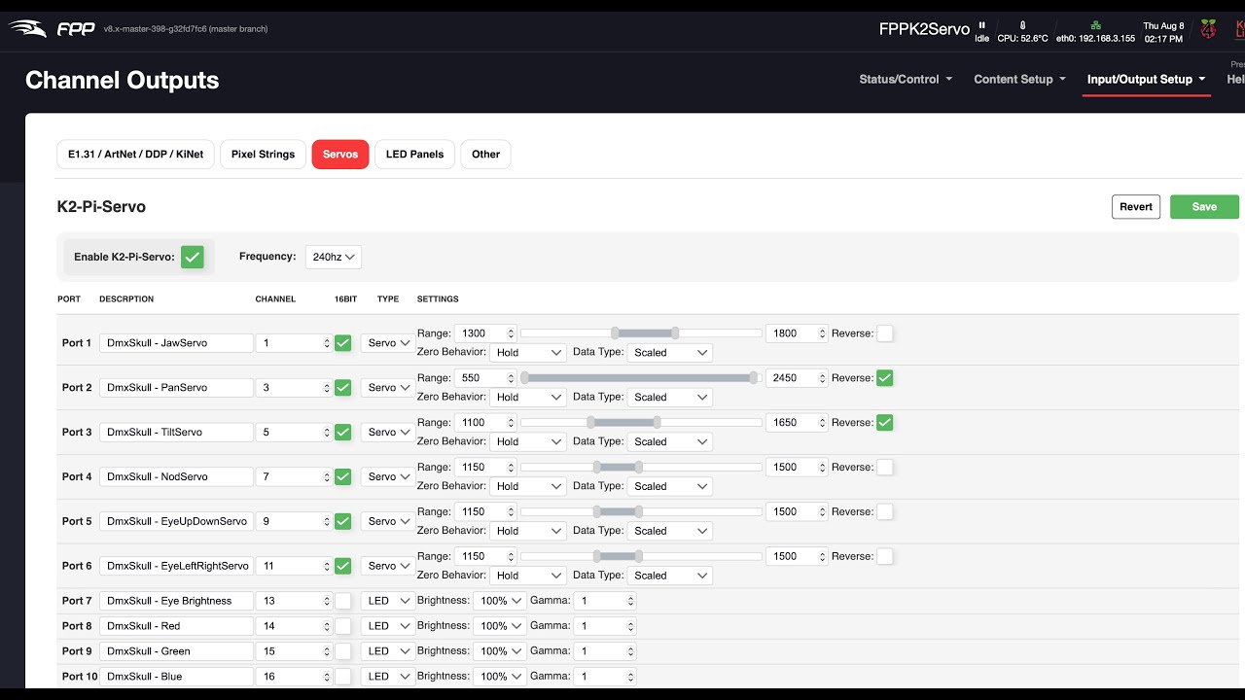Click the green network icon above eth0

point(1096,25)
